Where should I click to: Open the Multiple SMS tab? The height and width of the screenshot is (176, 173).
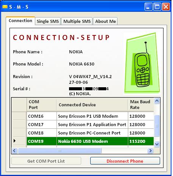77,21
